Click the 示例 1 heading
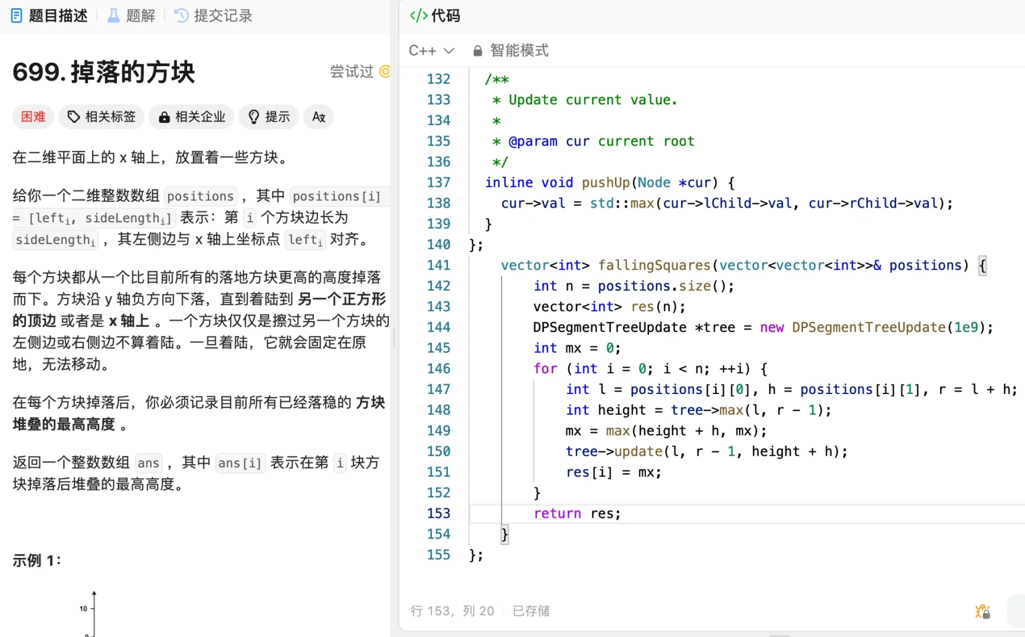Screen dimensions: 1025x637 [37, 560]
